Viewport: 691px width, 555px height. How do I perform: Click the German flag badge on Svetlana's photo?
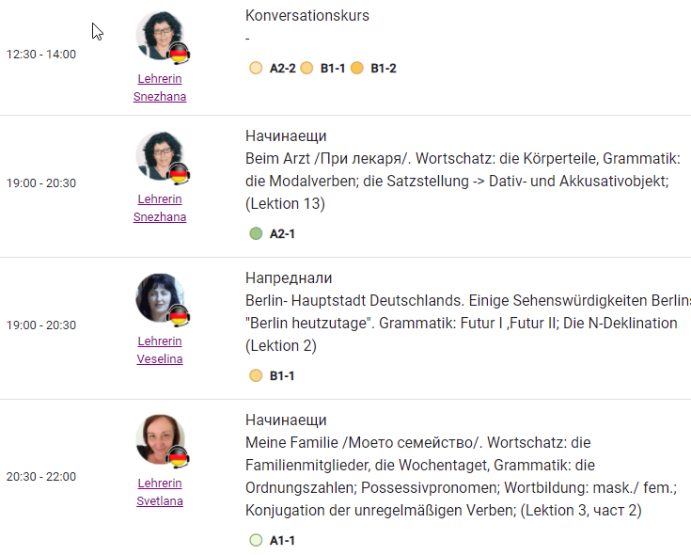point(179,458)
